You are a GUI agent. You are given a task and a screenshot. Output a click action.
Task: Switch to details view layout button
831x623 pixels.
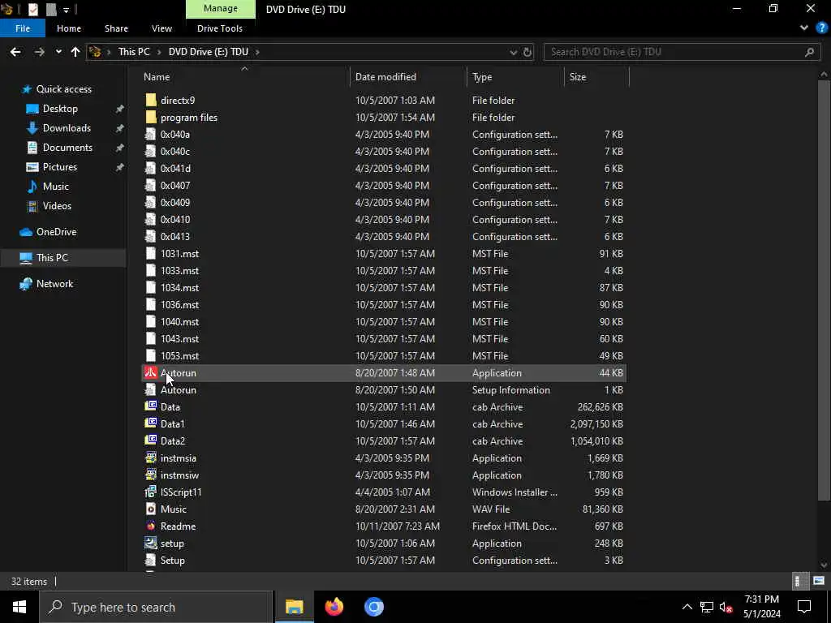tap(799, 581)
